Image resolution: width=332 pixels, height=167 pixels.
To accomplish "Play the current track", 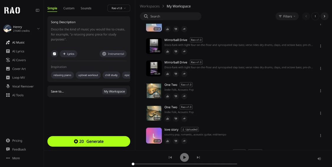I will (x=184, y=158).
